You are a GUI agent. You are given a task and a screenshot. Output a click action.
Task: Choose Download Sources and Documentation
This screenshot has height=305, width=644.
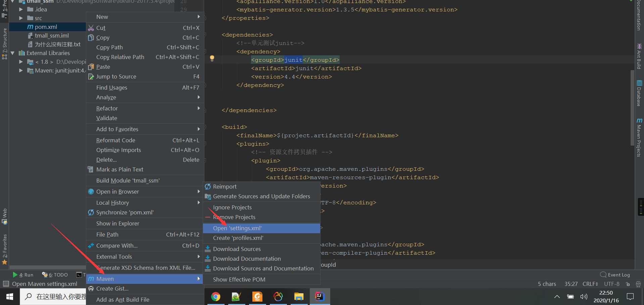point(262,268)
